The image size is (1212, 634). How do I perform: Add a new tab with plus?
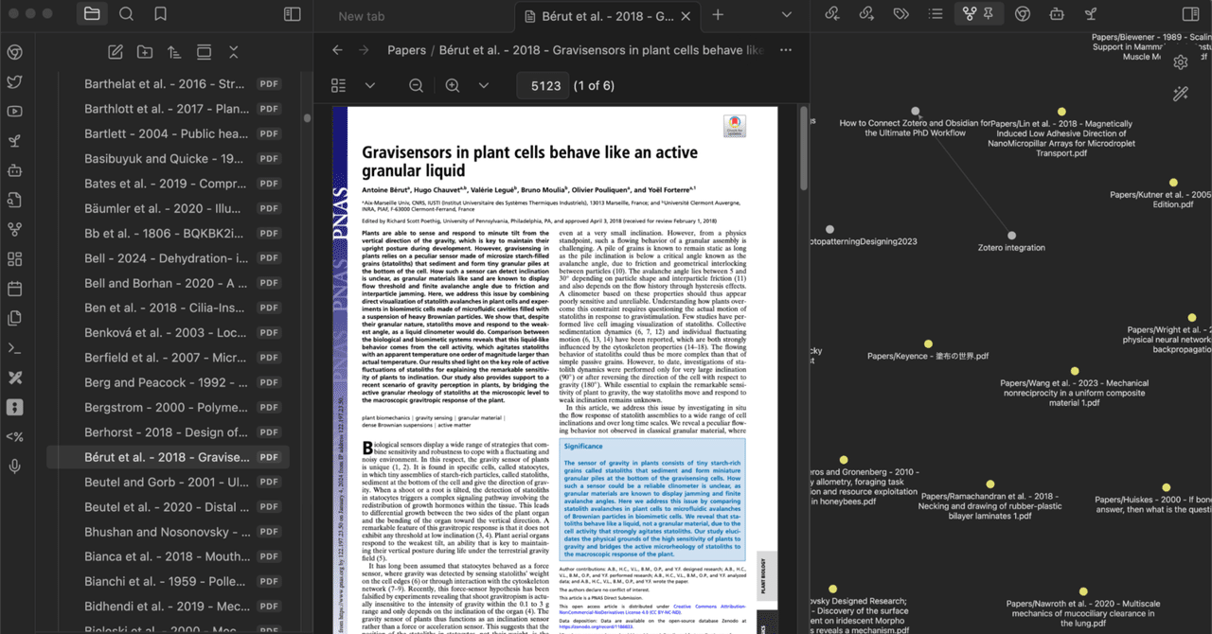point(718,15)
